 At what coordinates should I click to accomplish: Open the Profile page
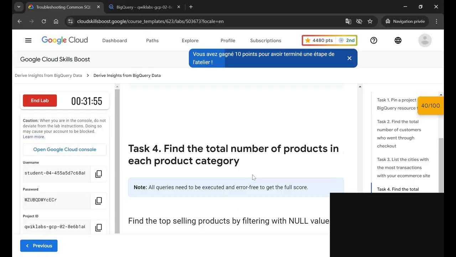[228, 41]
